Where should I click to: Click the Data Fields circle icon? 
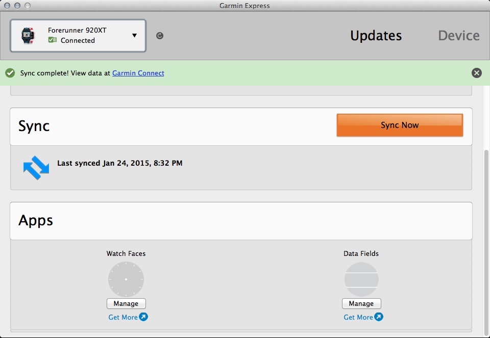tap(361, 279)
